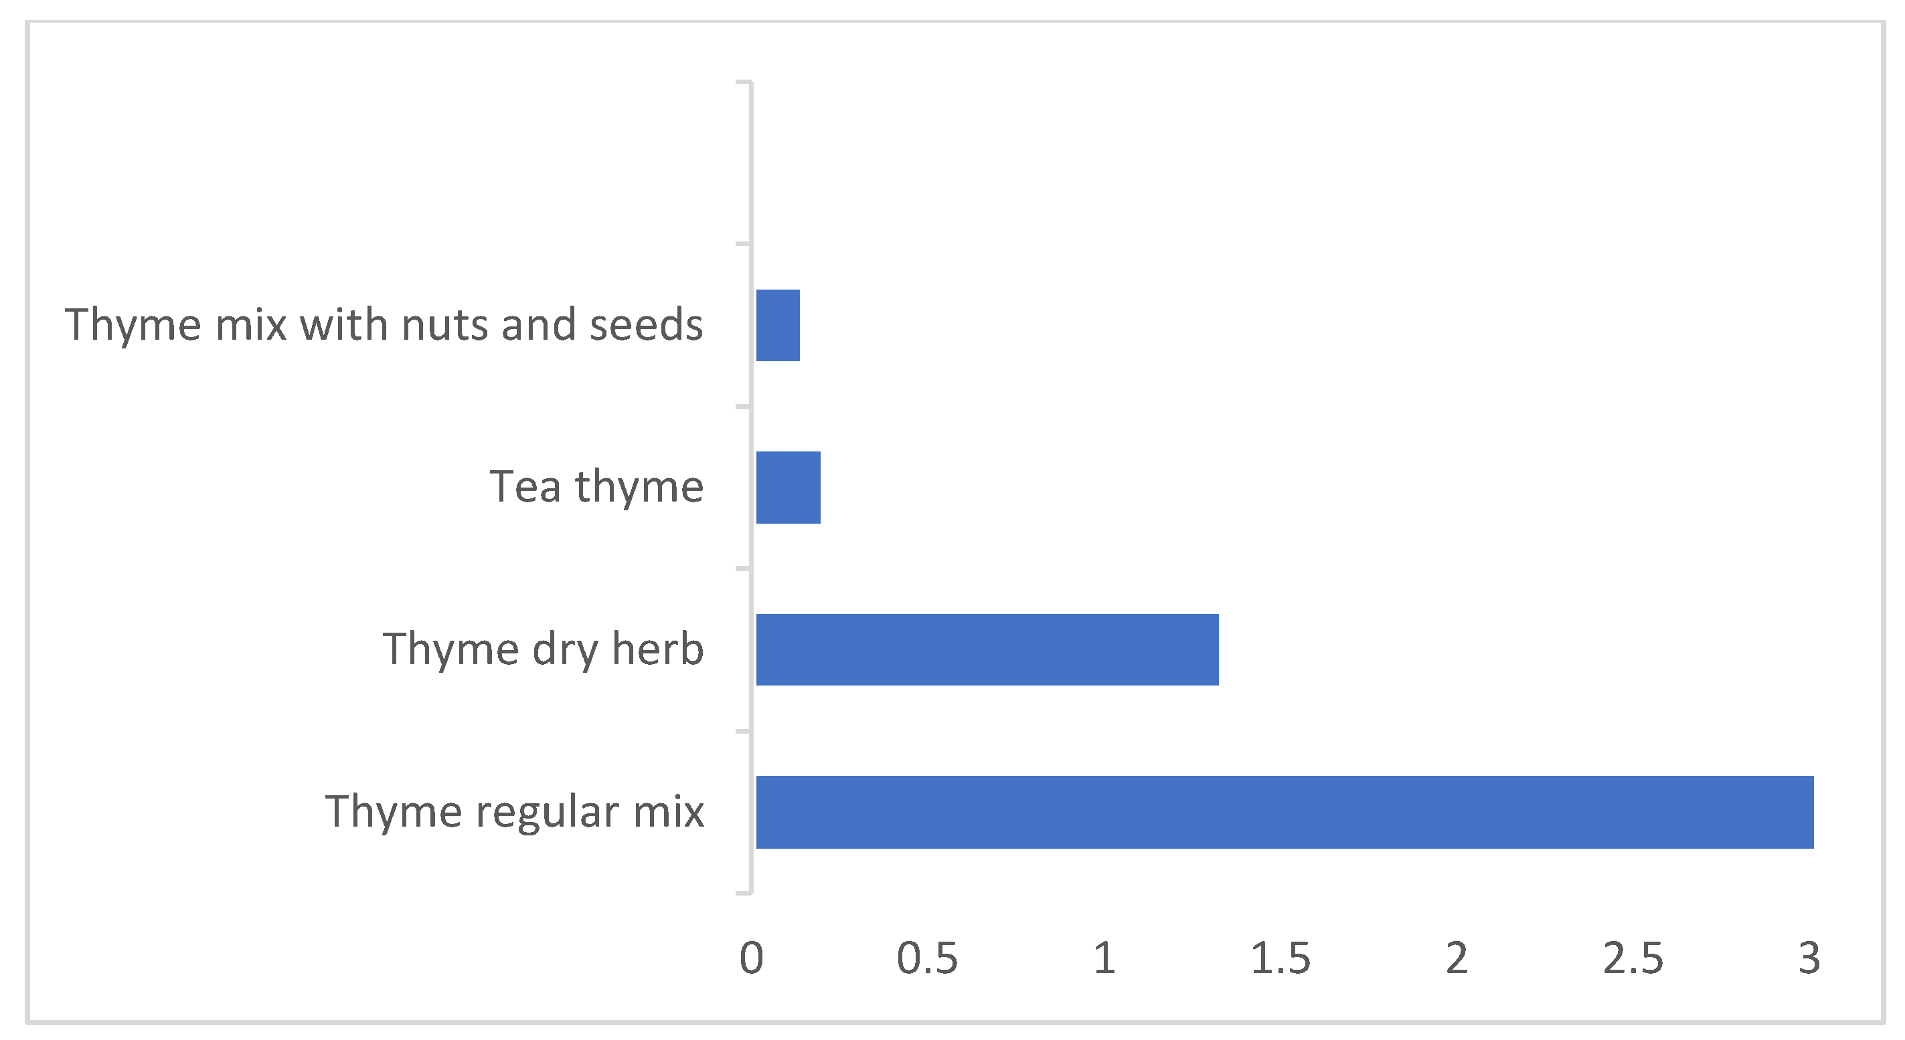
Task: Select the 0.5 axis tick label
Action: pos(926,958)
